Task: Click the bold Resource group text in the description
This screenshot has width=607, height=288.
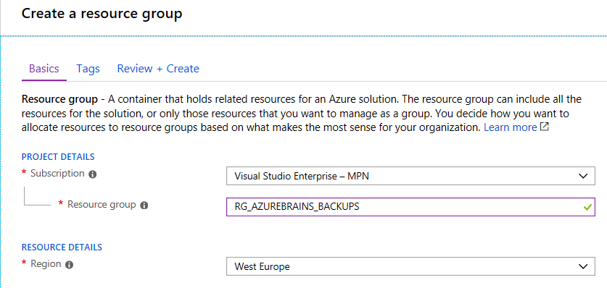Action: point(60,100)
